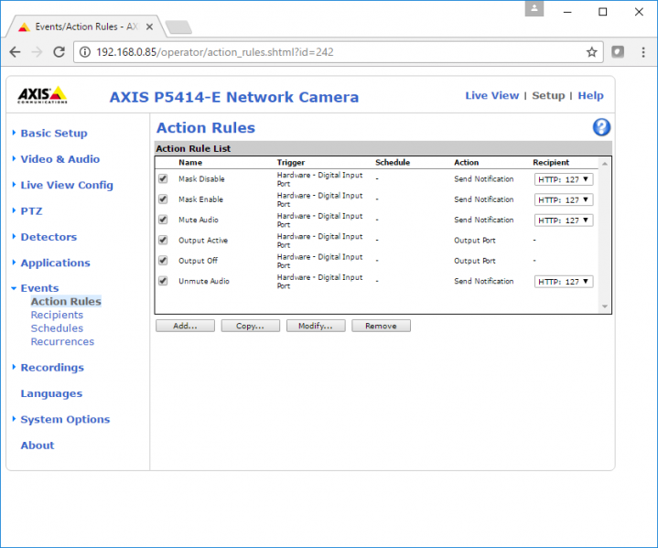Open the Action Rules help icon

pos(601,127)
